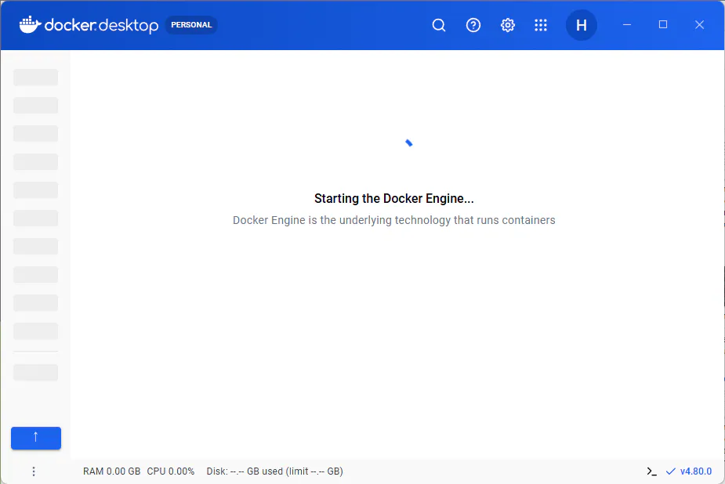Click the Starting the Docker Engine heading
The image size is (725, 484).
pos(394,199)
